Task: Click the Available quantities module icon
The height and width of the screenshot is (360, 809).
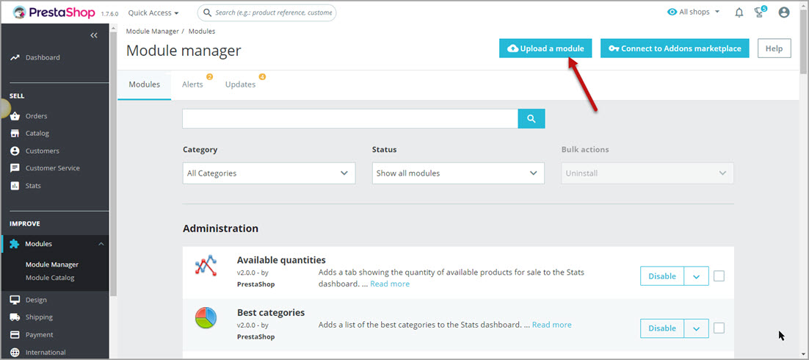Action: tap(206, 266)
